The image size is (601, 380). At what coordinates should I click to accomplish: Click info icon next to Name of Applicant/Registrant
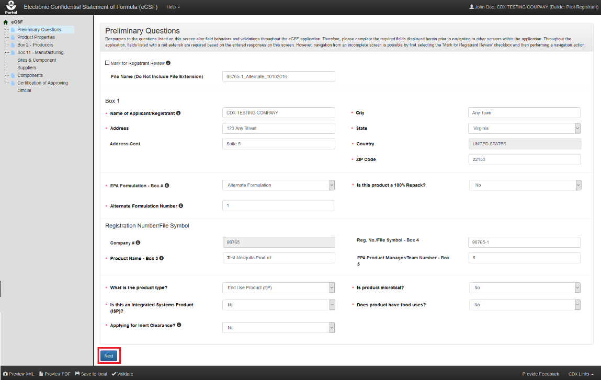pos(179,113)
